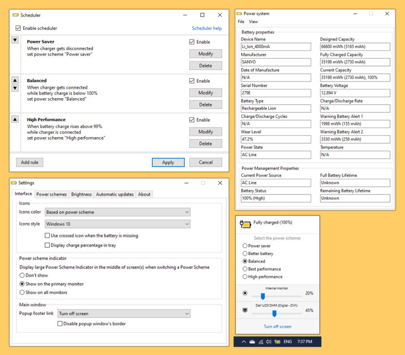Select the Power saver scheme radio button
The height and width of the screenshot is (355, 405).
click(244, 246)
